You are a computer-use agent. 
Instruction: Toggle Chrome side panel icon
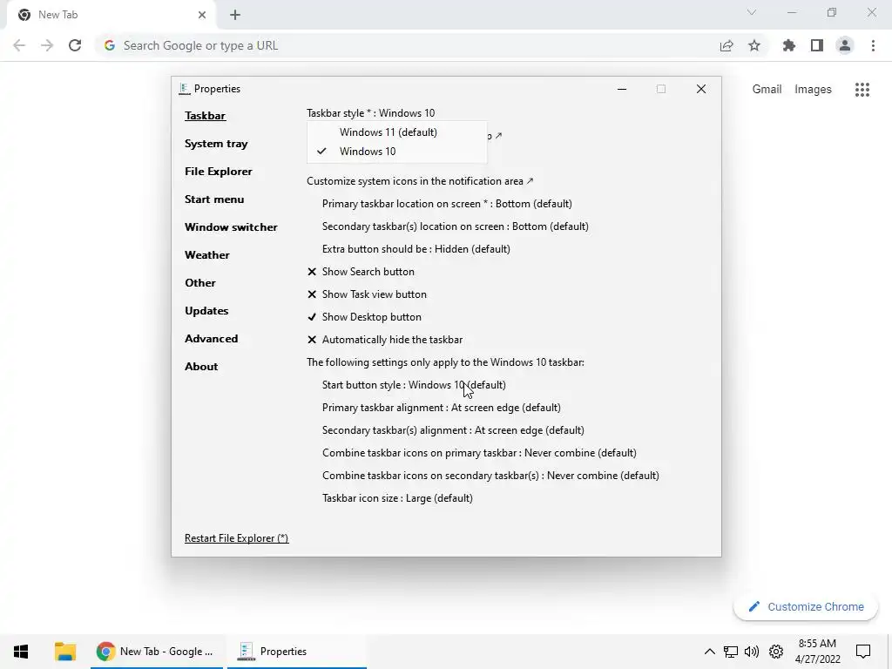(817, 45)
